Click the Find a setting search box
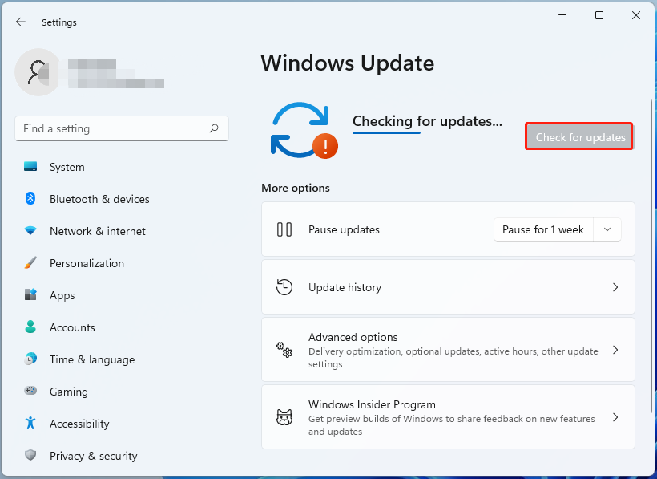 (122, 128)
